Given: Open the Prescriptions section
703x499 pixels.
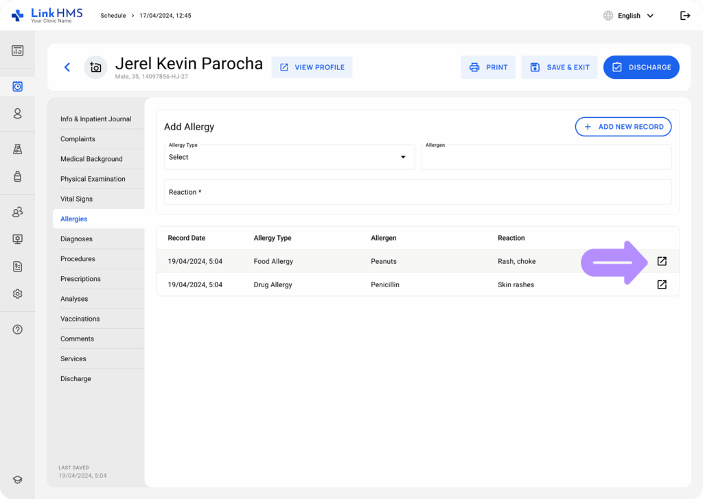Looking at the screenshot, I should point(81,279).
